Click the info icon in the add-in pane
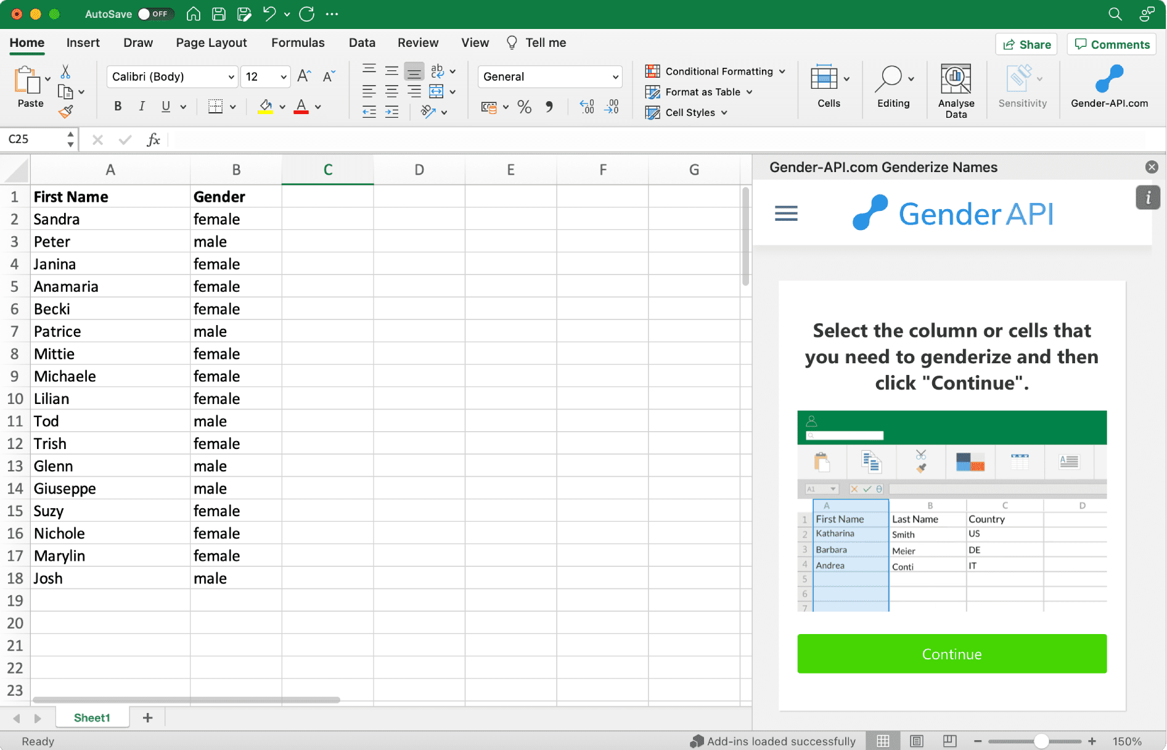 click(1148, 198)
